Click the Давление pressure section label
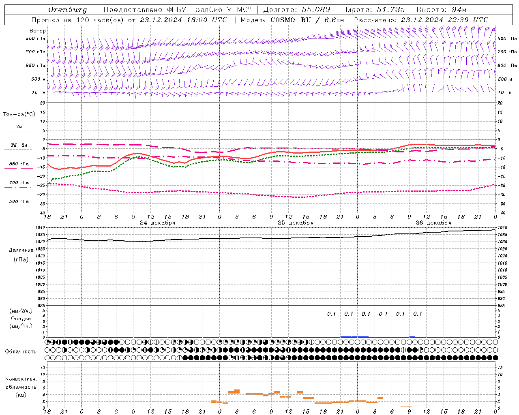 [x=21, y=250]
